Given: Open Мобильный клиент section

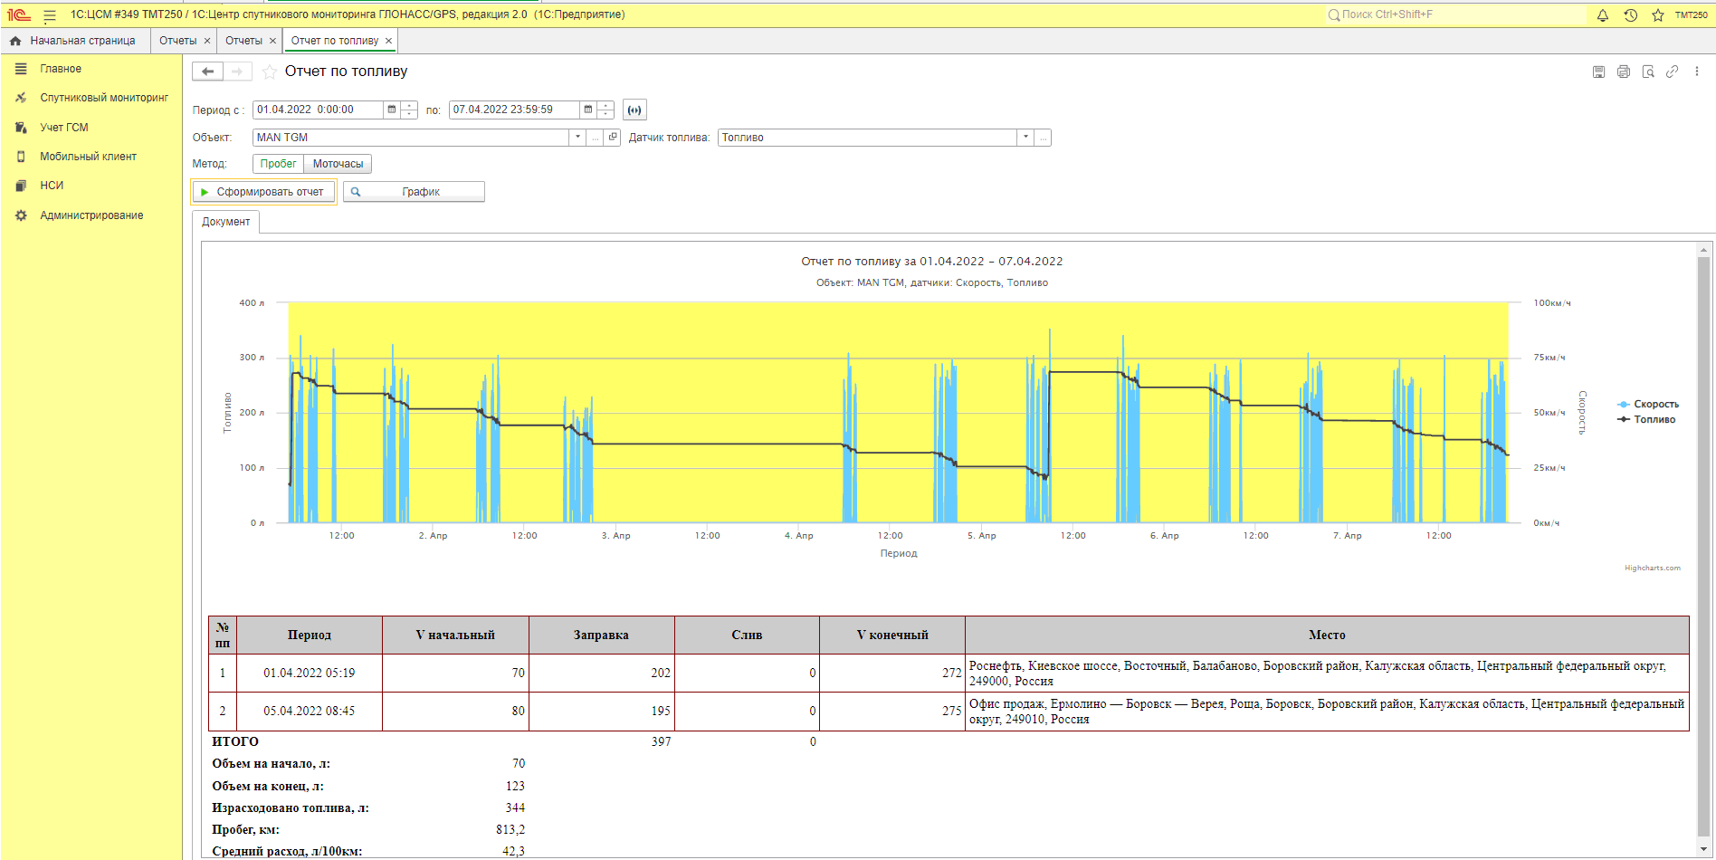Looking at the screenshot, I should [x=88, y=157].
